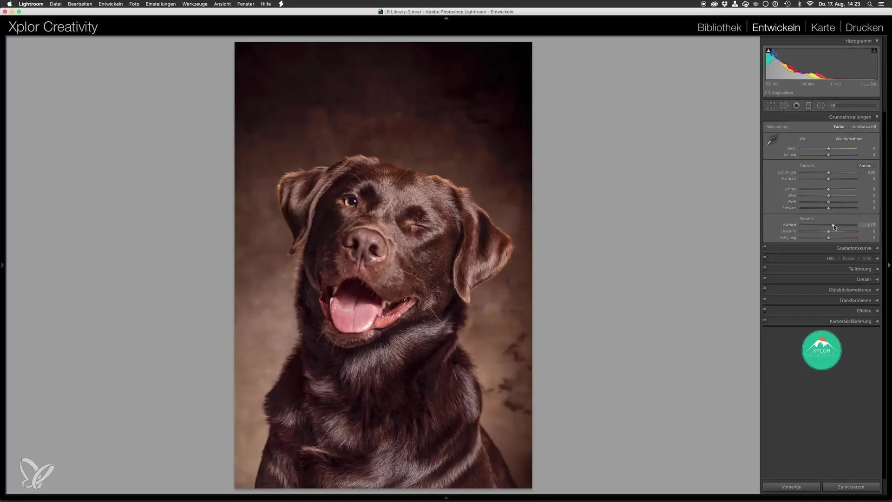Image resolution: width=892 pixels, height=502 pixels.
Task: Toggle the Transformieren panel switch
Action: [765, 300]
